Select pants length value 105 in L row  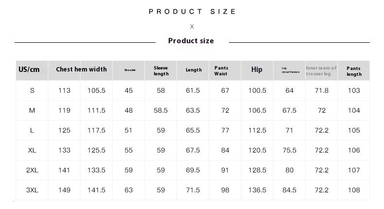[354, 130]
